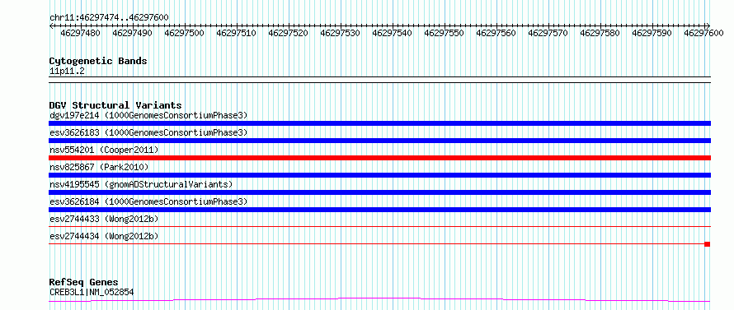Click the esv2744433 (Wong2012b) label

click(x=104, y=219)
